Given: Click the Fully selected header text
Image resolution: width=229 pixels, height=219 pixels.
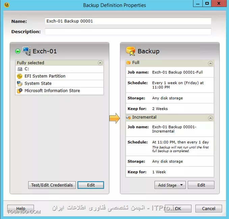Looking at the screenshot, I should coord(30,63).
